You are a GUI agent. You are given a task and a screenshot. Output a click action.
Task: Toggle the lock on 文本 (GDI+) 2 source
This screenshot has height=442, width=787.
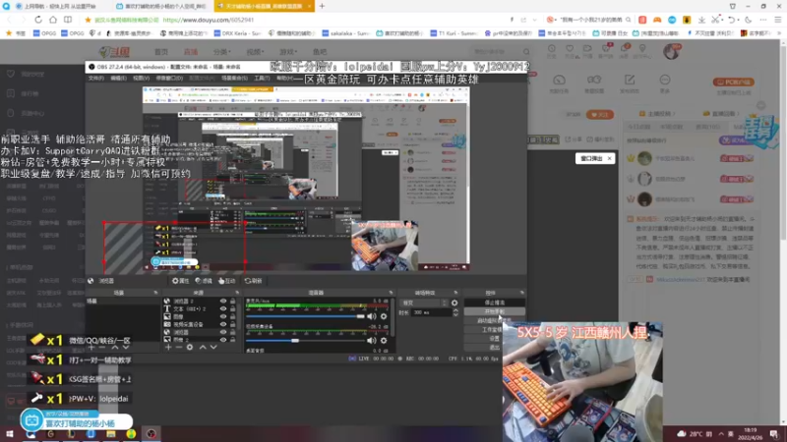232,308
